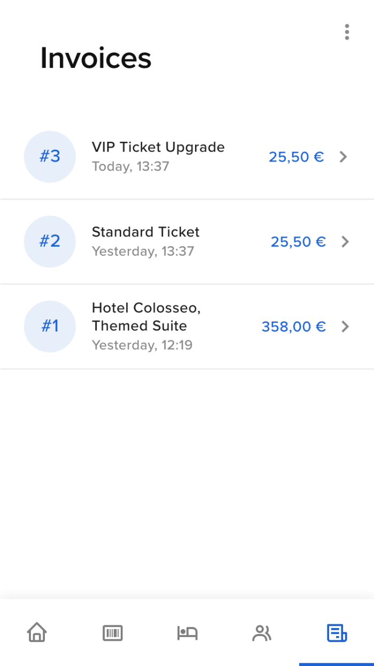Expand Standard Ticket invoice chevron
The height and width of the screenshot is (666, 374).
click(345, 242)
